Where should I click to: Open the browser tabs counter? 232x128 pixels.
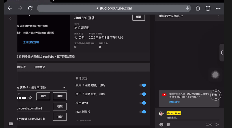point(208,8)
